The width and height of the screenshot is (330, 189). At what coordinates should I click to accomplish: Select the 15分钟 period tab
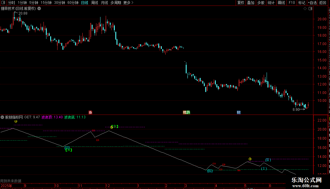(46, 3)
